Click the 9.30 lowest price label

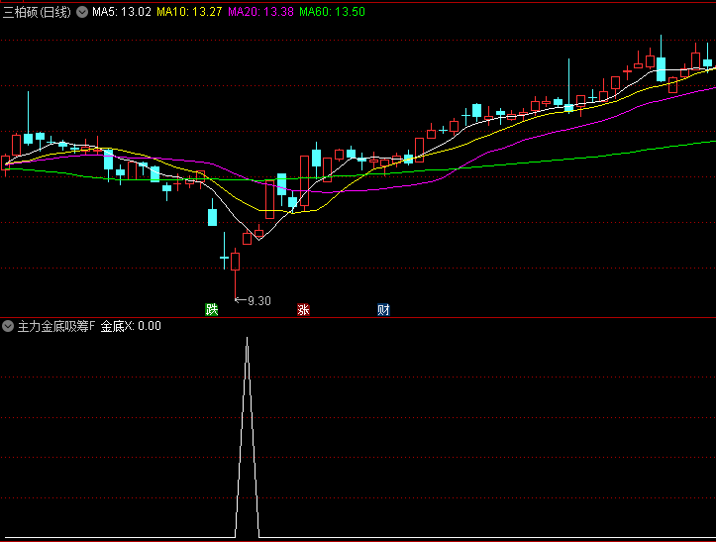pyautogui.click(x=258, y=300)
